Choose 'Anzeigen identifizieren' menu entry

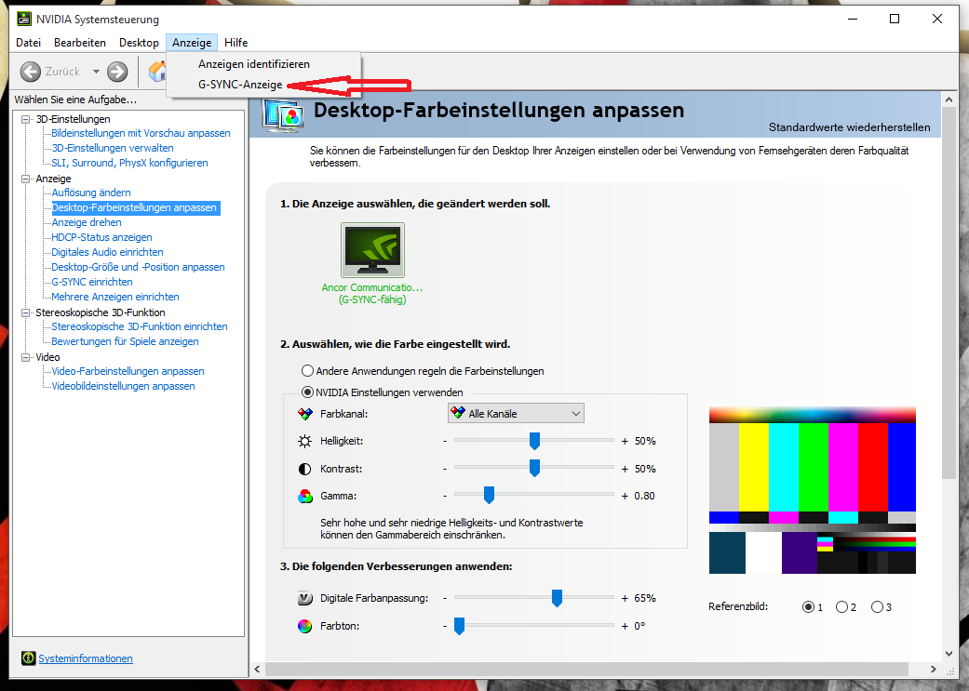[x=254, y=64]
